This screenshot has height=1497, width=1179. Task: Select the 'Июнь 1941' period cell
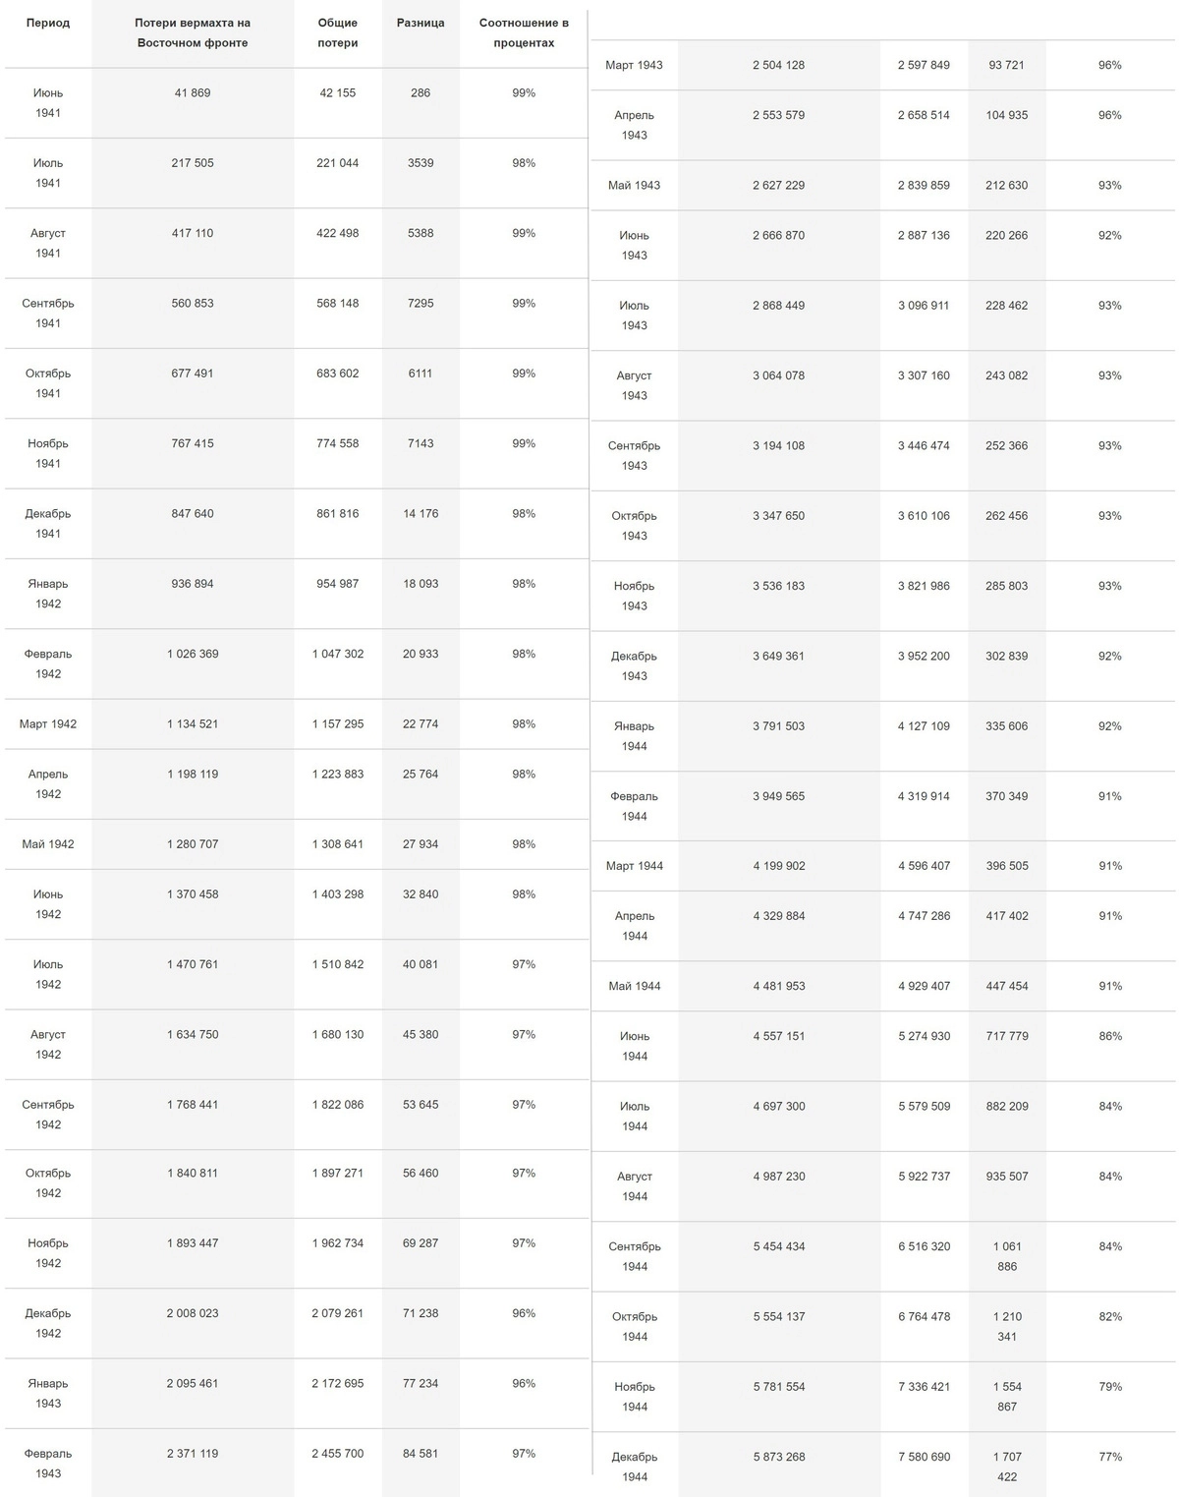(x=48, y=102)
